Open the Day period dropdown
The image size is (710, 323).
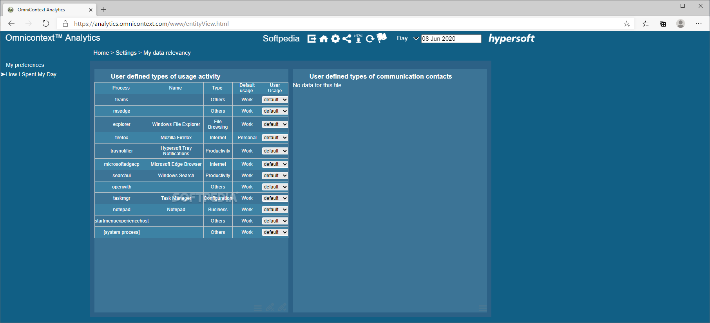[x=408, y=38]
